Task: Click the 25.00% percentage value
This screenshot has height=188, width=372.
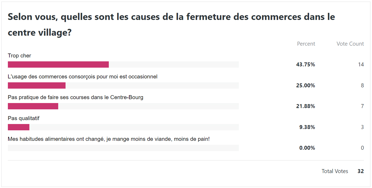Action: [305, 85]
